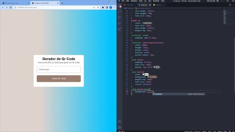
Task: Open the Selection menu in VS Code
Action: pyautogui.click(x=134, y=1)
